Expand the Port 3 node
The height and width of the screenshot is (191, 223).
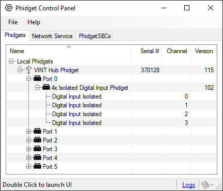(x=28, y=149)
